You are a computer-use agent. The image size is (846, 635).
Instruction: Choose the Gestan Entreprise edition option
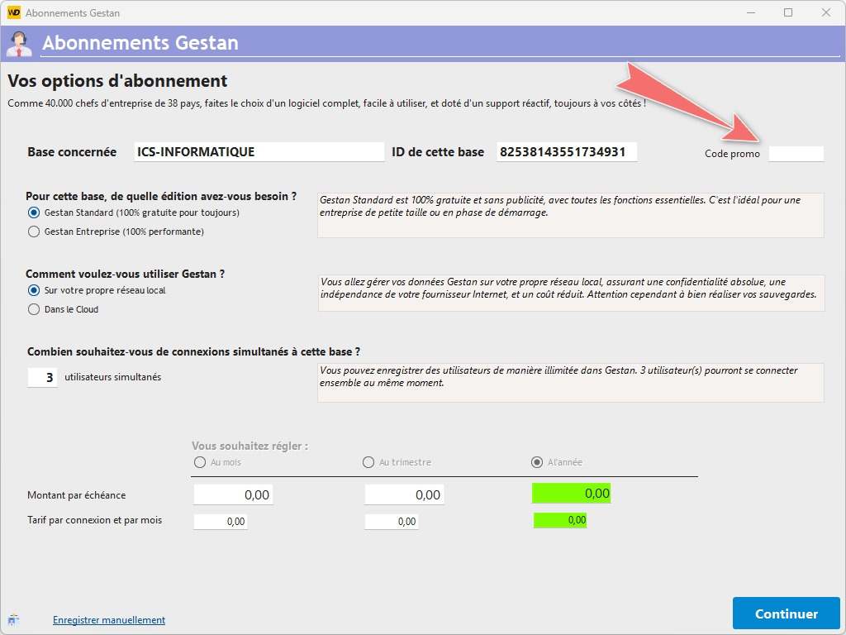click(34, 232)
